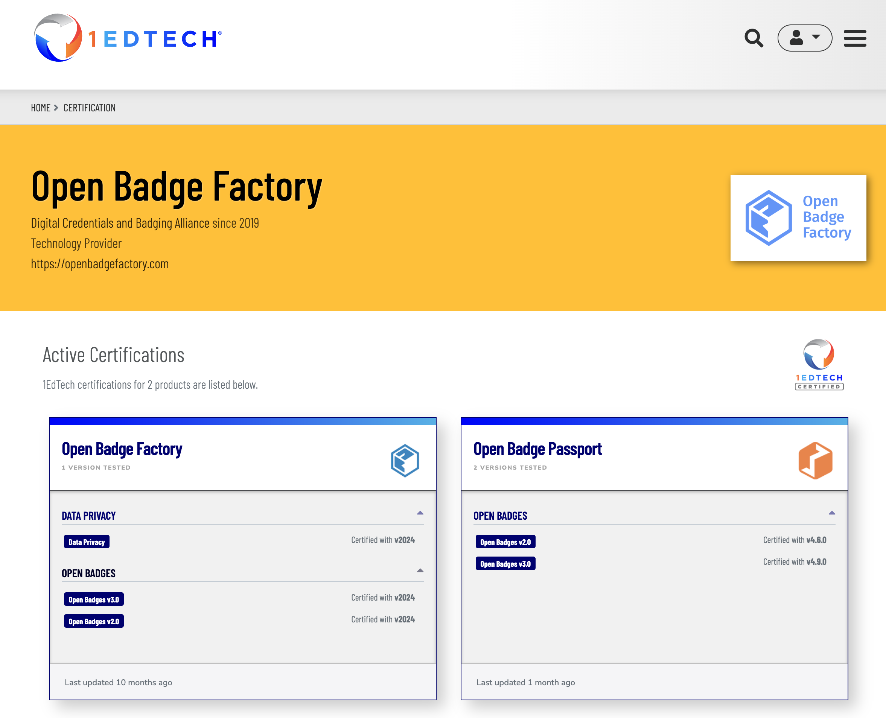
Task: Open the CERTIFICATION breadcrumb link
Action: 89,108
